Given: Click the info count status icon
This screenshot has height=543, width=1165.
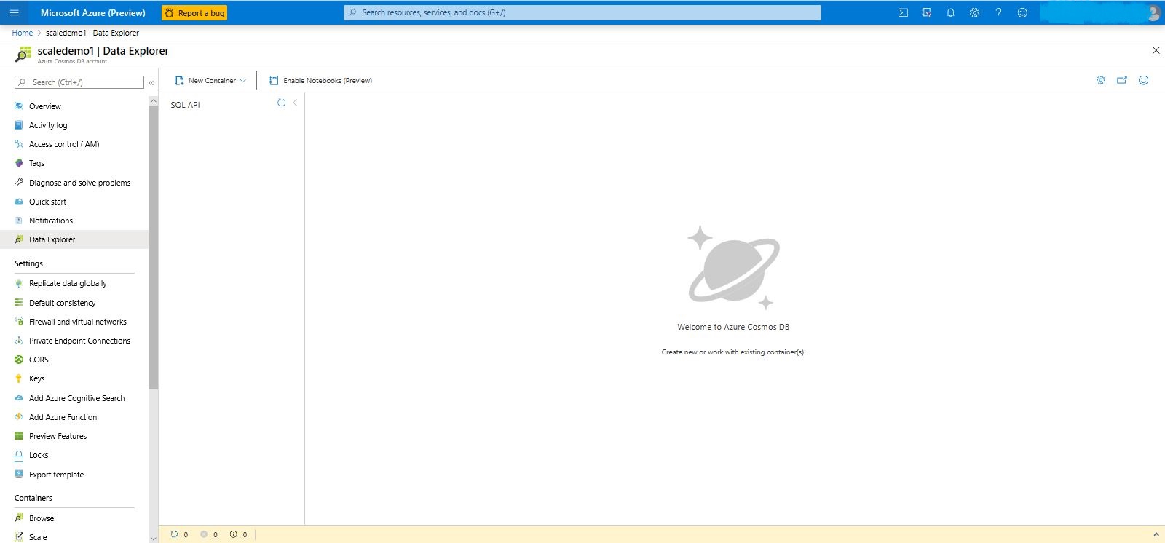Looking at the screenshot, I should [x=233, y=534].
